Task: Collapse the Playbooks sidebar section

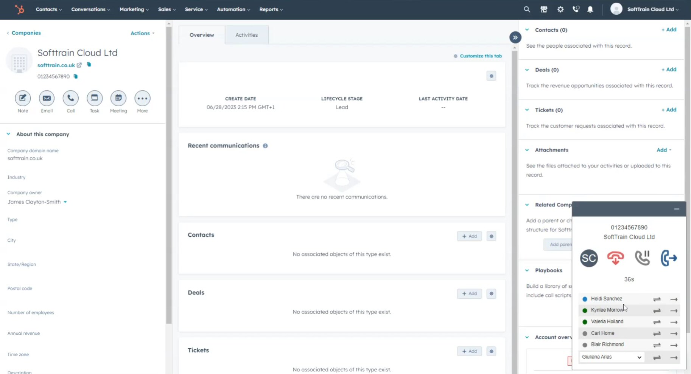Action: tap(527, 270)
